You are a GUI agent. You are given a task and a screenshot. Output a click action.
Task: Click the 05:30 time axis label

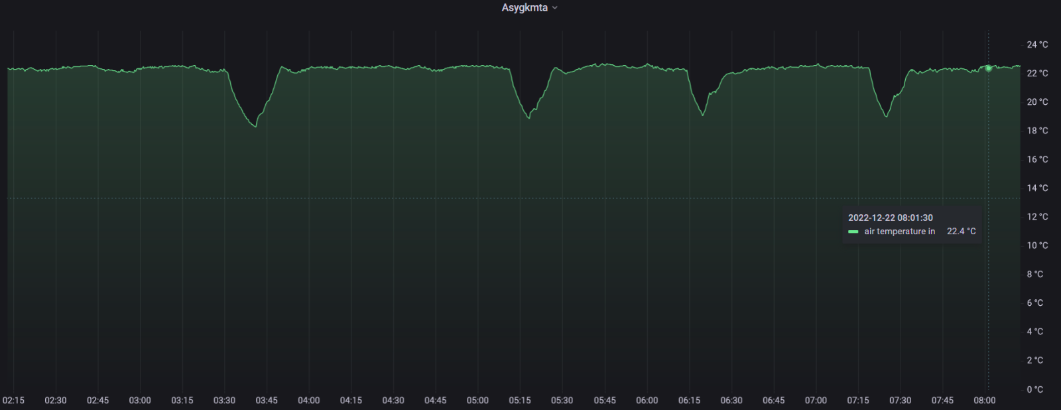coord(562,400)
